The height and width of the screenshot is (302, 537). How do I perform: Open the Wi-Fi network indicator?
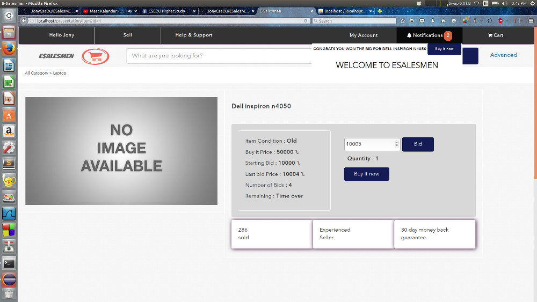(476, 3)
